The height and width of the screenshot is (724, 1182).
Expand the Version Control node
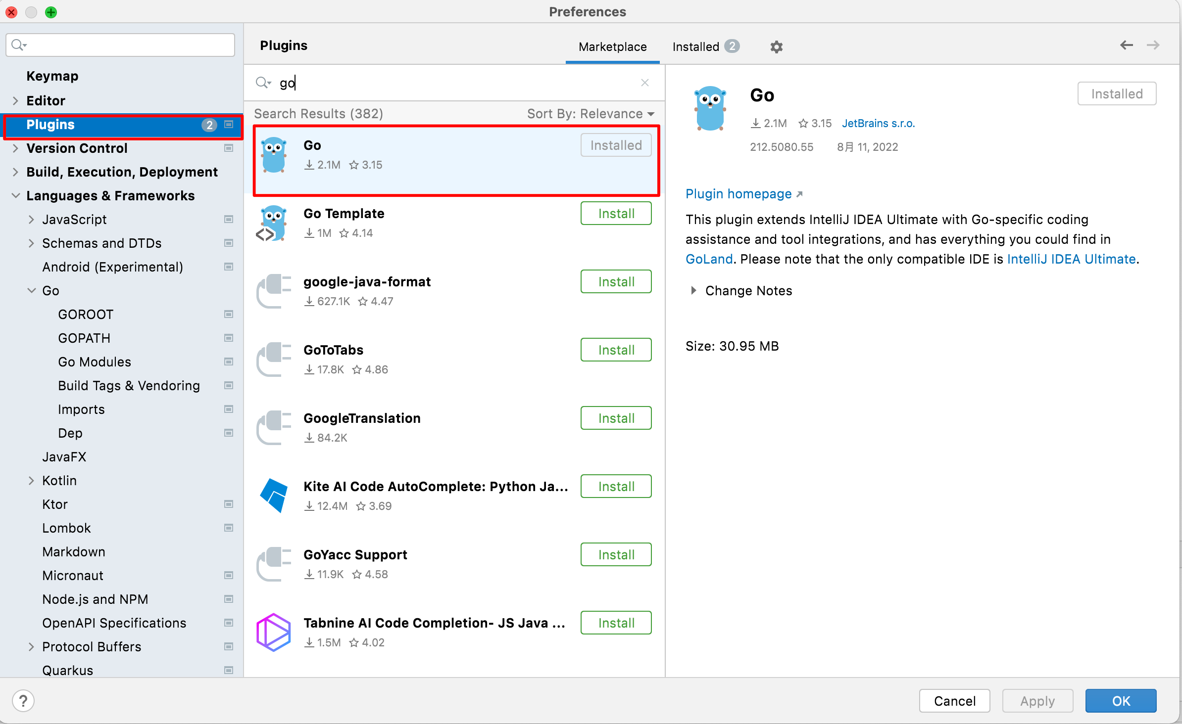(15, 148)
